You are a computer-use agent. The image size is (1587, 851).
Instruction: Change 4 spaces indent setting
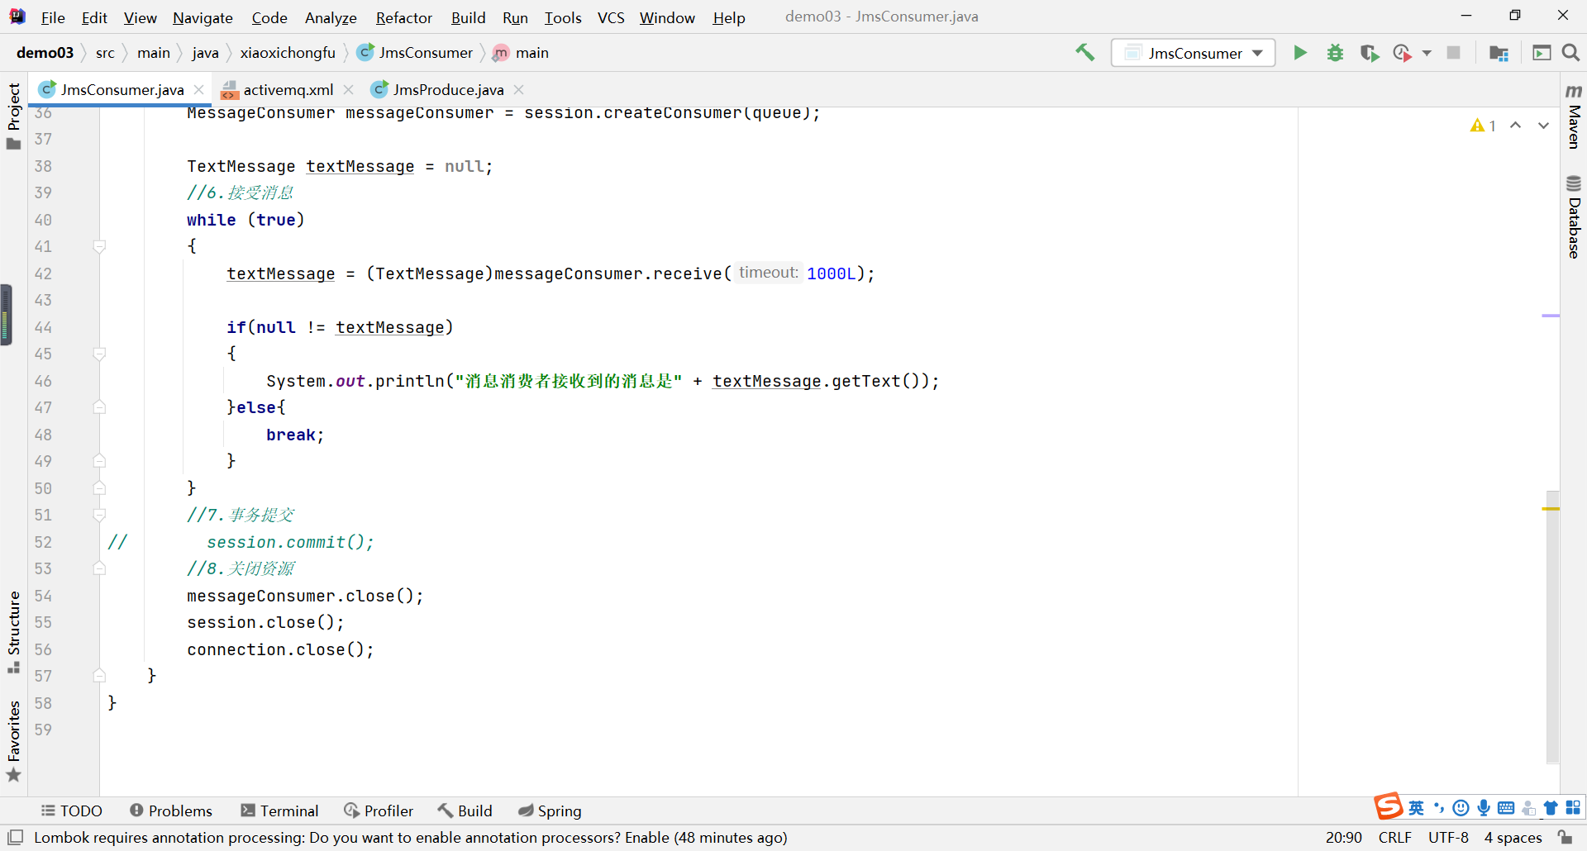coord(1513,838)
